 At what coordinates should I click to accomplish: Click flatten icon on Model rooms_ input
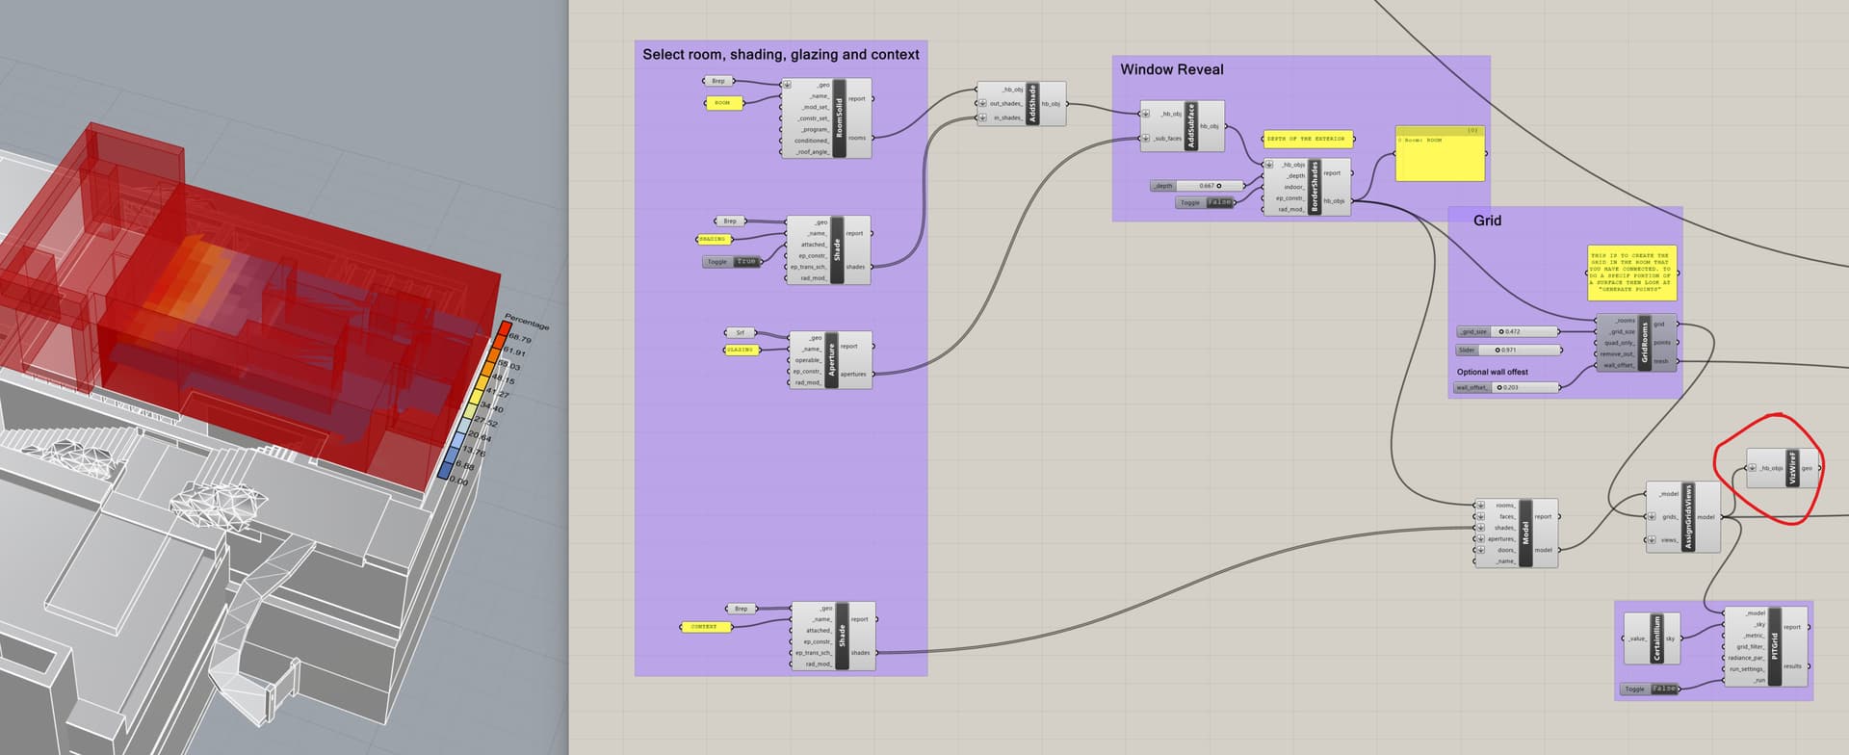pyautogui.click(x=1480, y=505)
